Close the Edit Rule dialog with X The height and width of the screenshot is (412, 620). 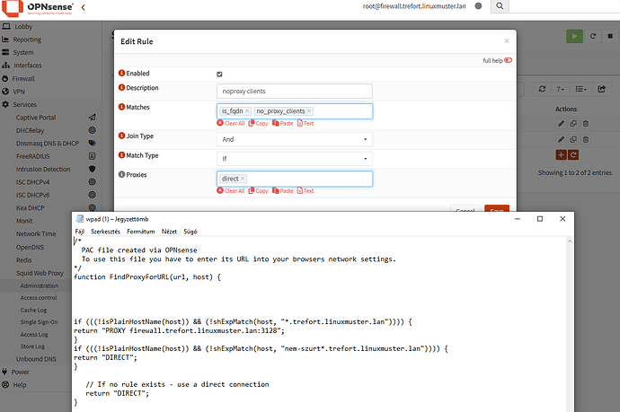point(507,41)
